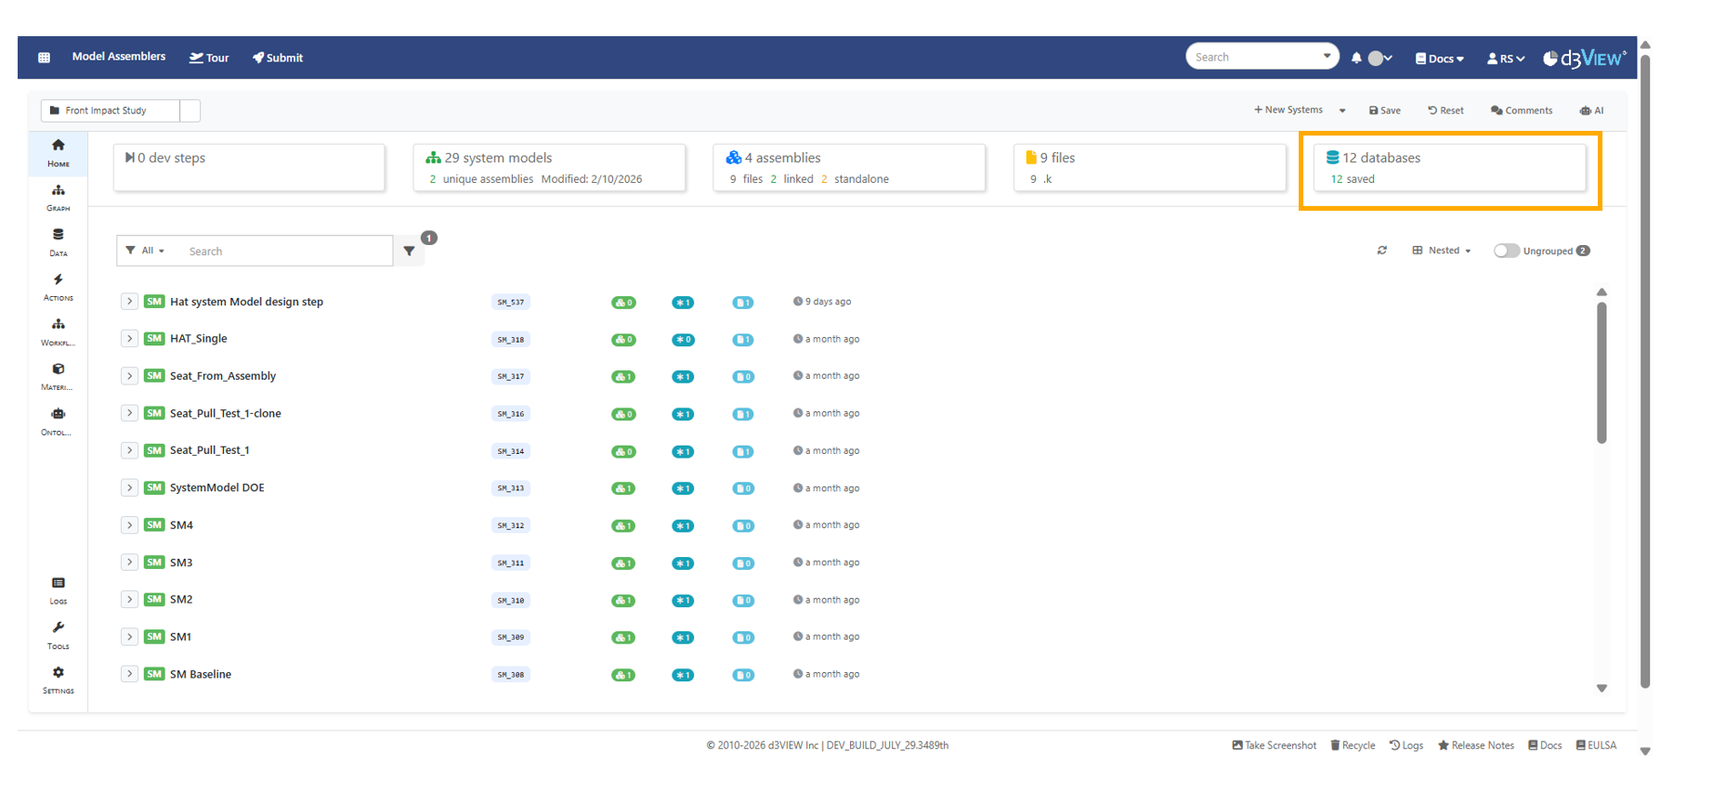Image resolution: width=1726 pixels, height=790 pixels.
Task: Click the apps grid icon
Action: click(x=44, y=58)
